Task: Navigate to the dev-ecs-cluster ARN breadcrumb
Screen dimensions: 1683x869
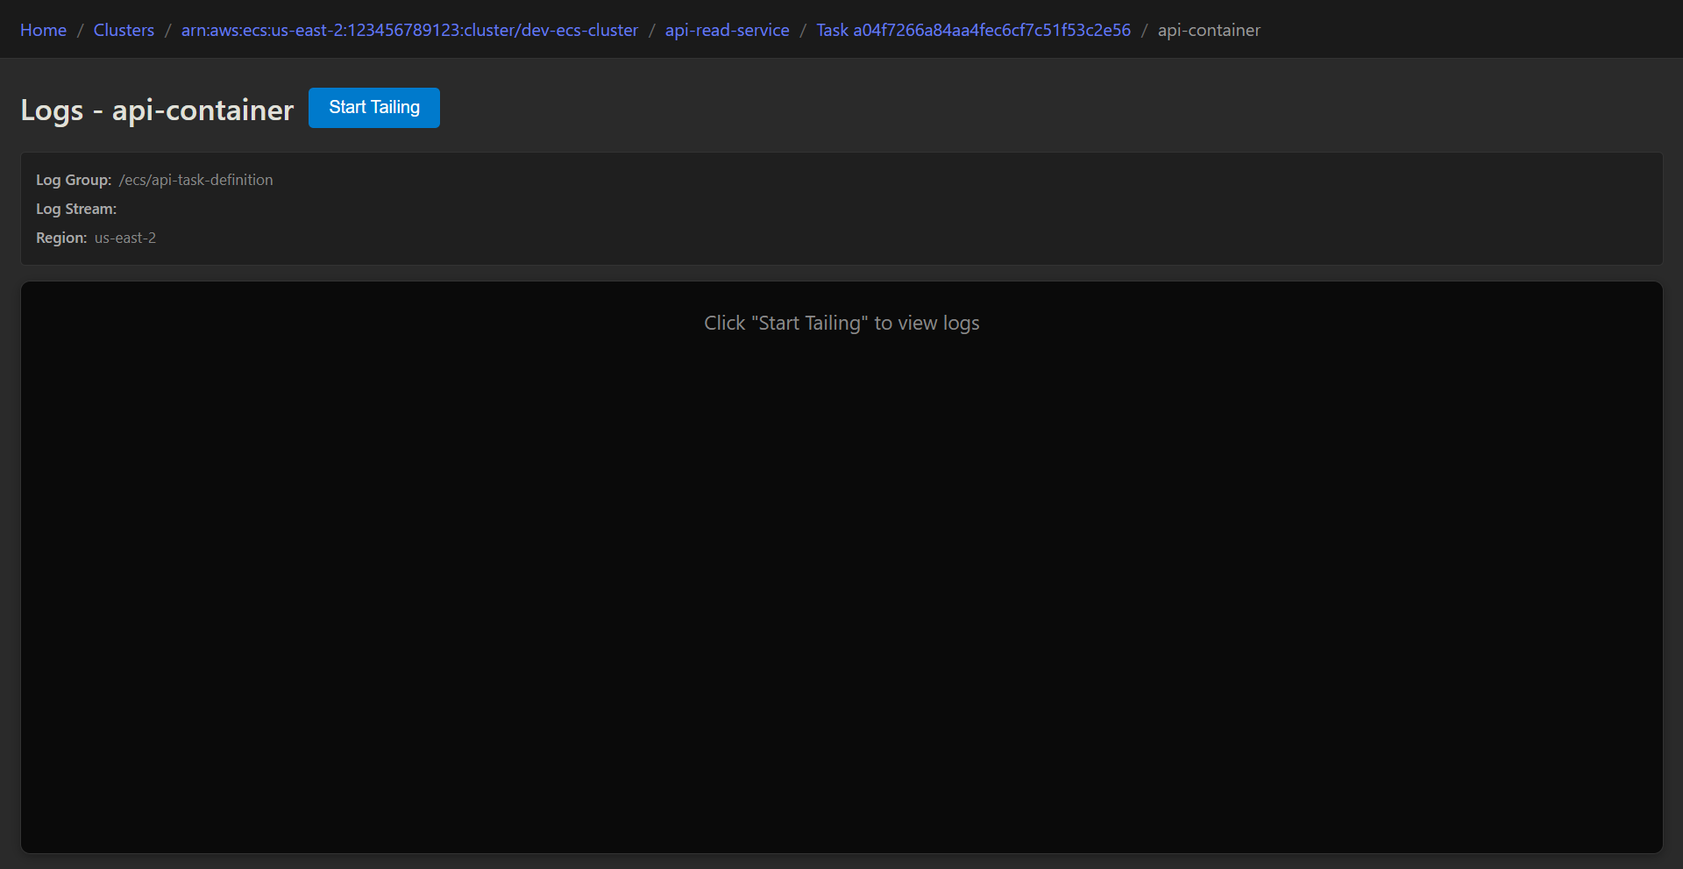Action: pos(409,30)
